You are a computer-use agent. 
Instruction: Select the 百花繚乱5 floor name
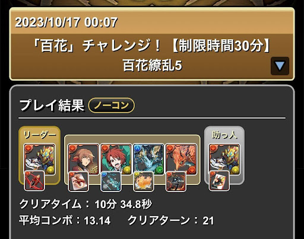pos(152,65)
